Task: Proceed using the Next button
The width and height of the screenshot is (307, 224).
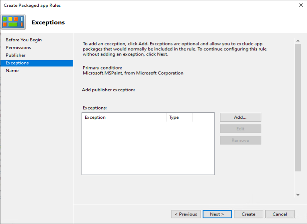Action: [x=217, y=214]
